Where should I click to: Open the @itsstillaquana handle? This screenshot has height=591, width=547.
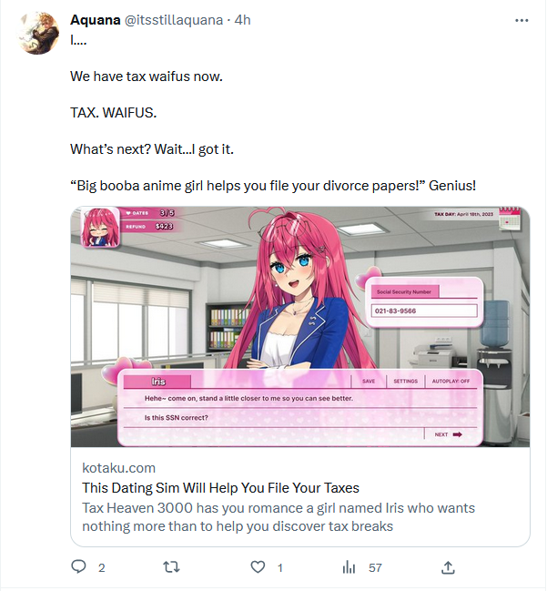[174, 20]
